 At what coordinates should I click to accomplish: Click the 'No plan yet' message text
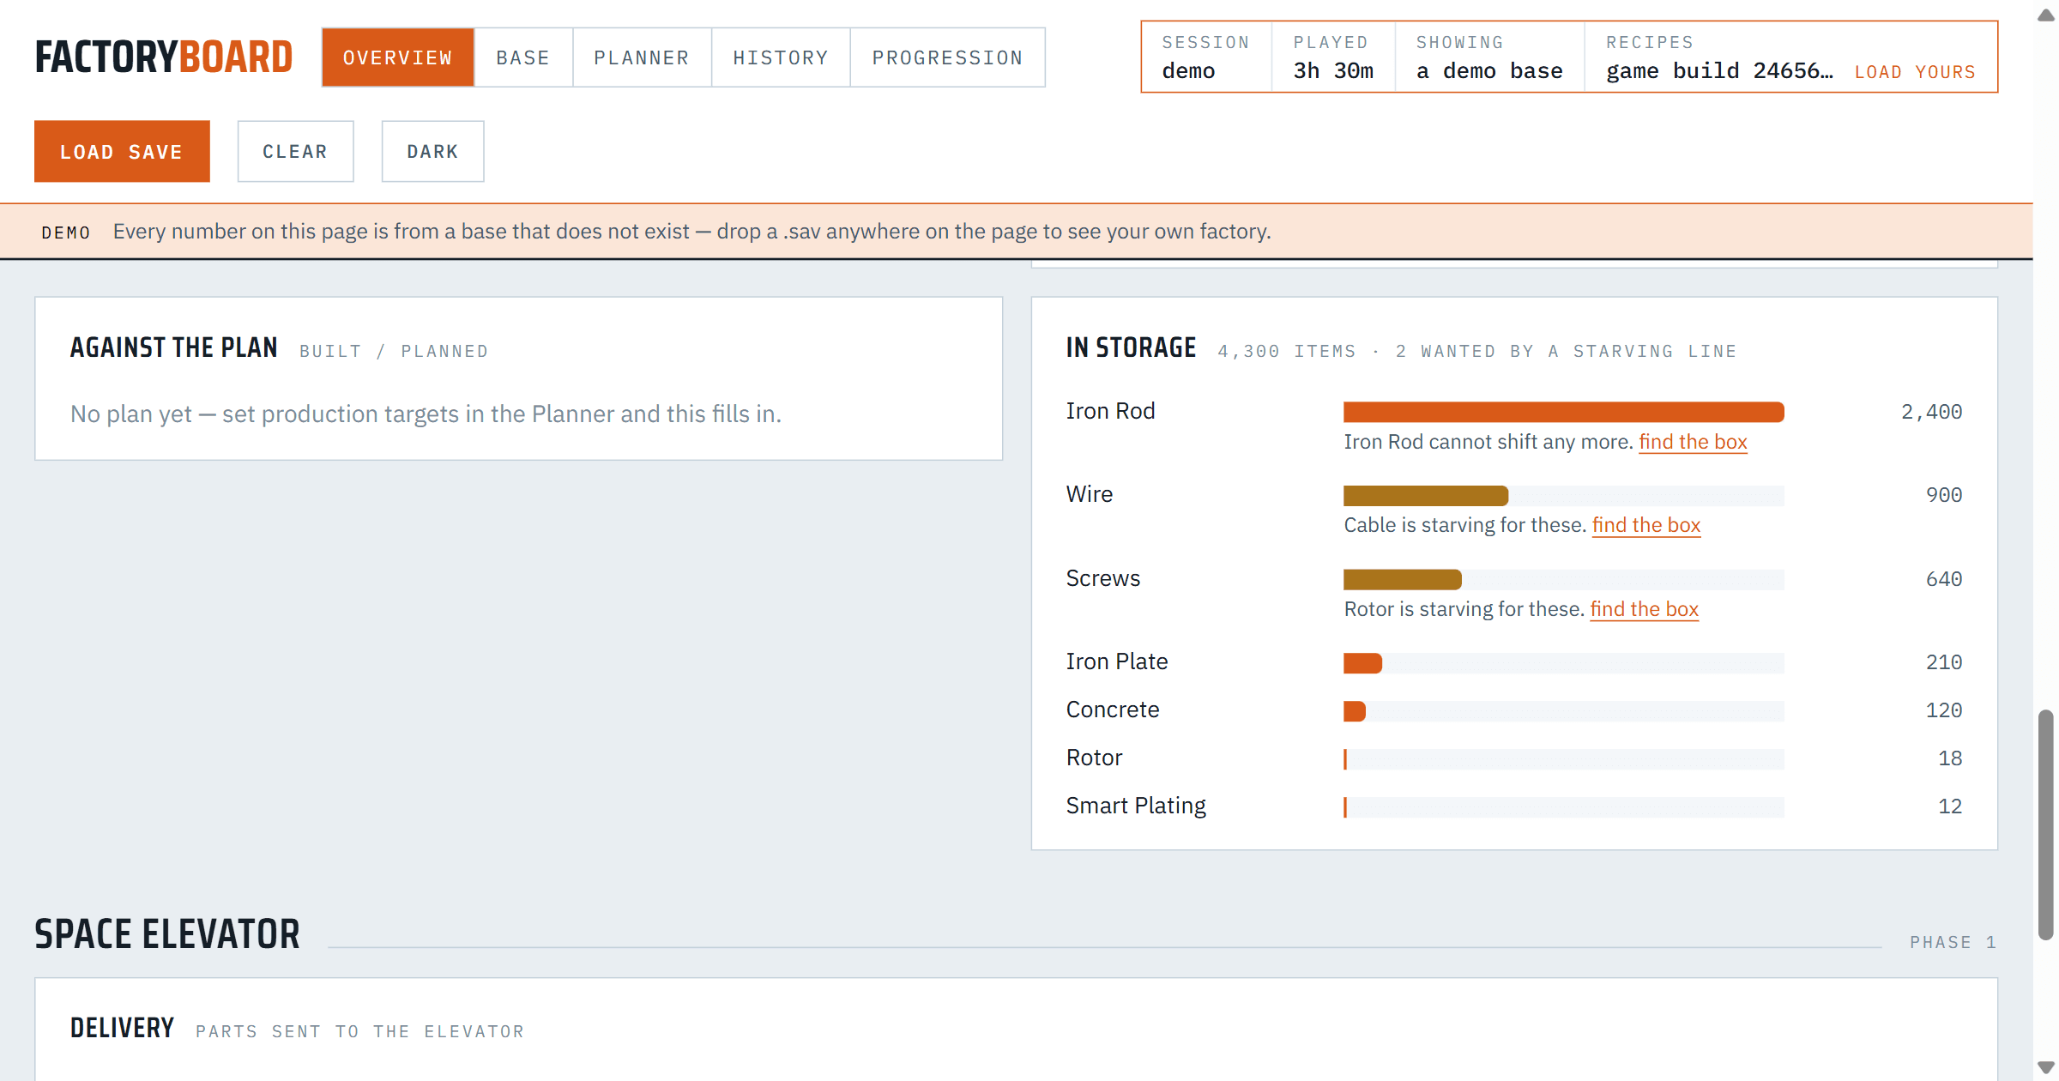click(x=426, y=414)
